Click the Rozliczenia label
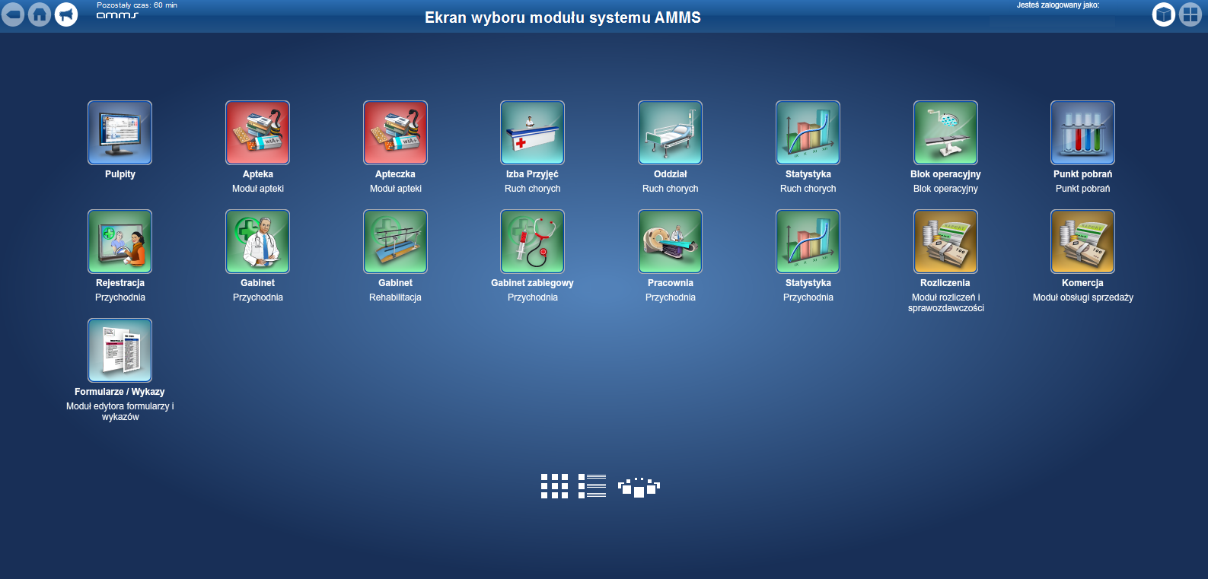Viewport: 1208px width, 579px height. (x=945, y=283)
